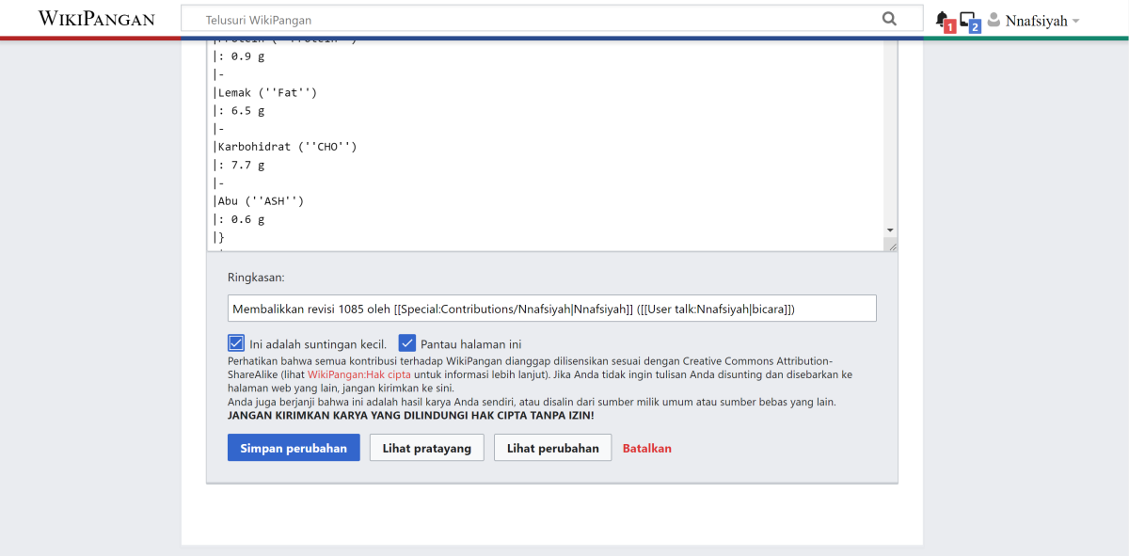Open the notifications bell icon

(942, 16)
